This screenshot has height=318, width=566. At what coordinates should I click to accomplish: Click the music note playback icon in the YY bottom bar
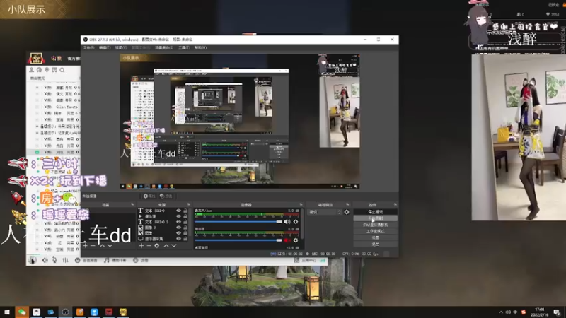[107, 260]
